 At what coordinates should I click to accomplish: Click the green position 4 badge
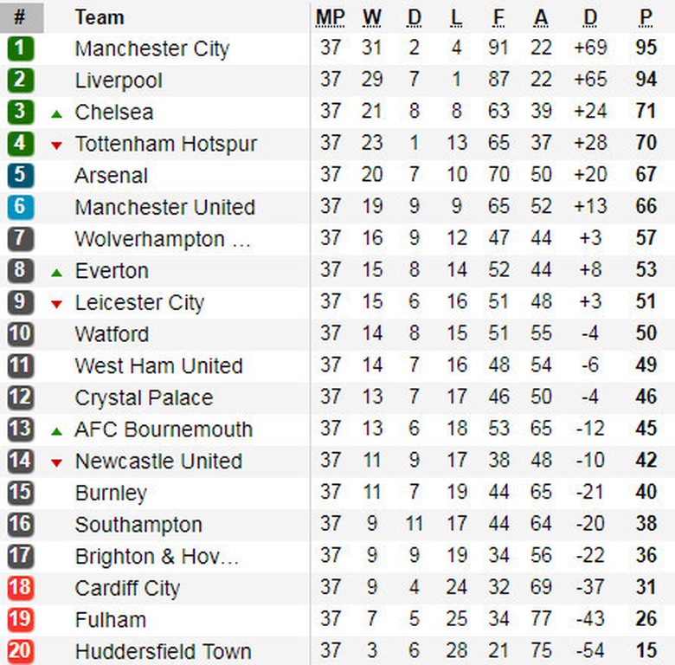21,144
